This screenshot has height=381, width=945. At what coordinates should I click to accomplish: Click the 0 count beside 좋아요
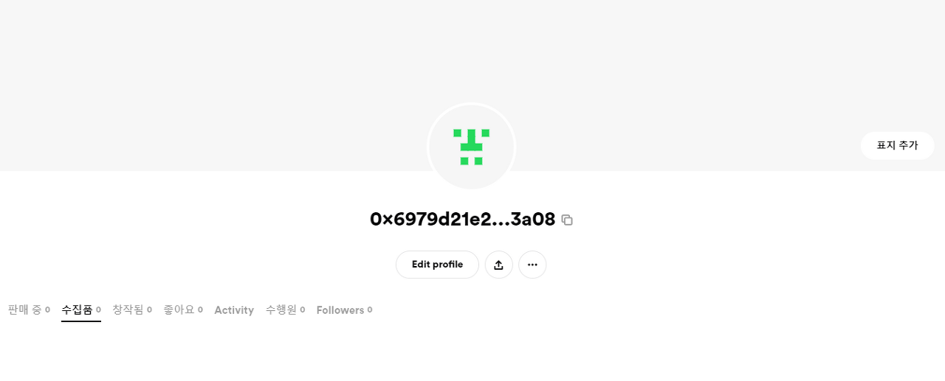(x=200, y=310)
